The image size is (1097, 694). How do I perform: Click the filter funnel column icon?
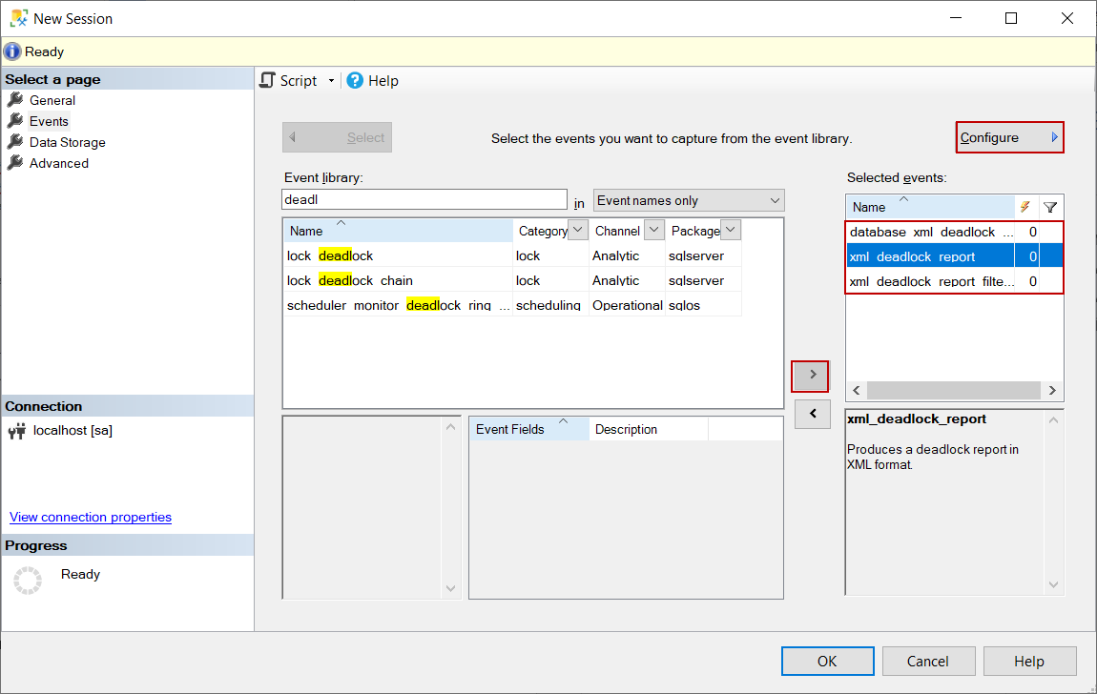point(1050,207)
